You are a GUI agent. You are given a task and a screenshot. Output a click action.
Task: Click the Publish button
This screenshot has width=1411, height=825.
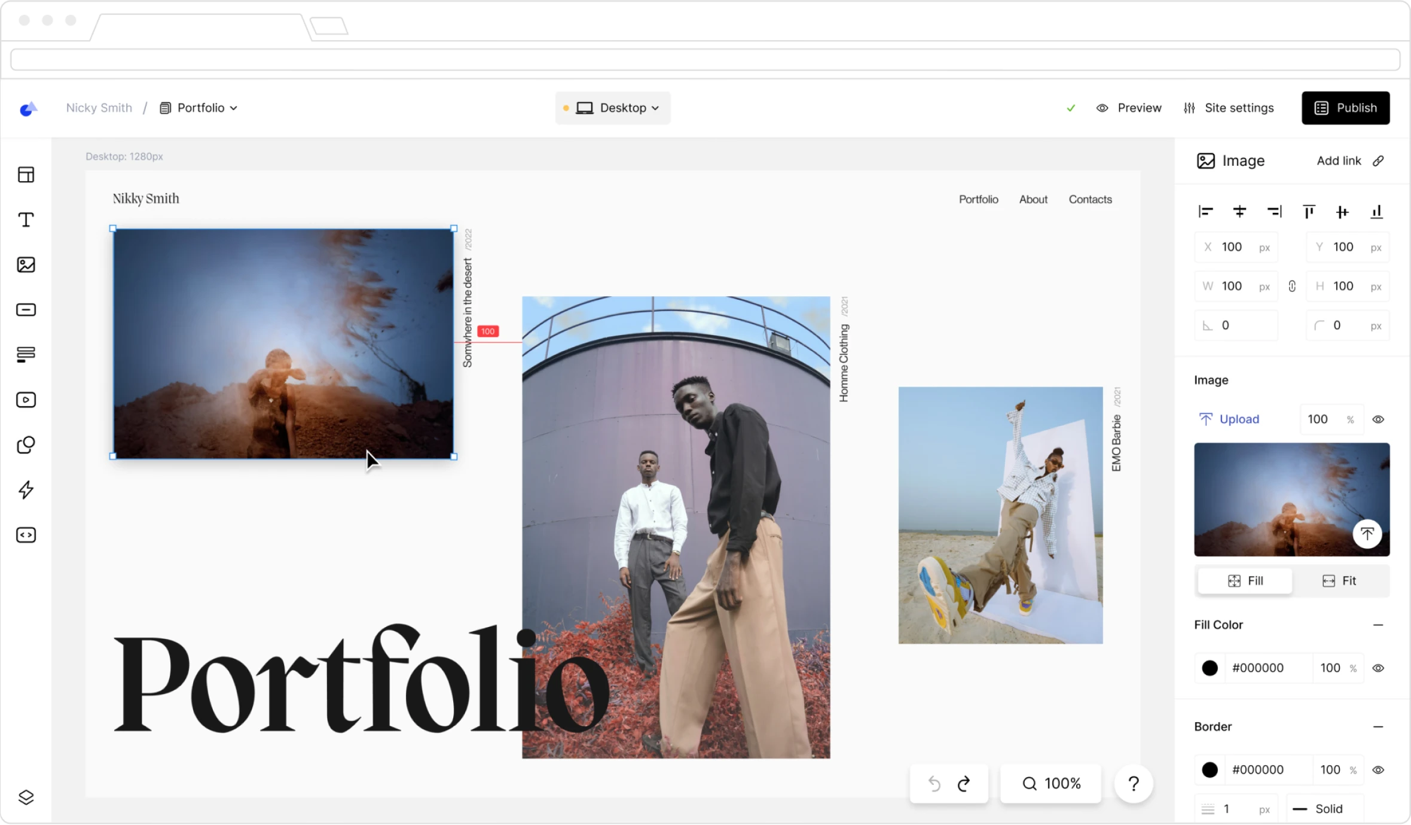pos(1345,108)
